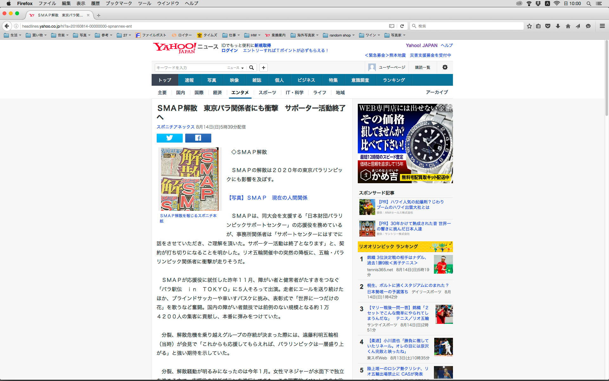This screenshot has height=381, width=609.
Task: Go to Firefox home page icon
Action: pyautogui.click(x=568, y=26)
